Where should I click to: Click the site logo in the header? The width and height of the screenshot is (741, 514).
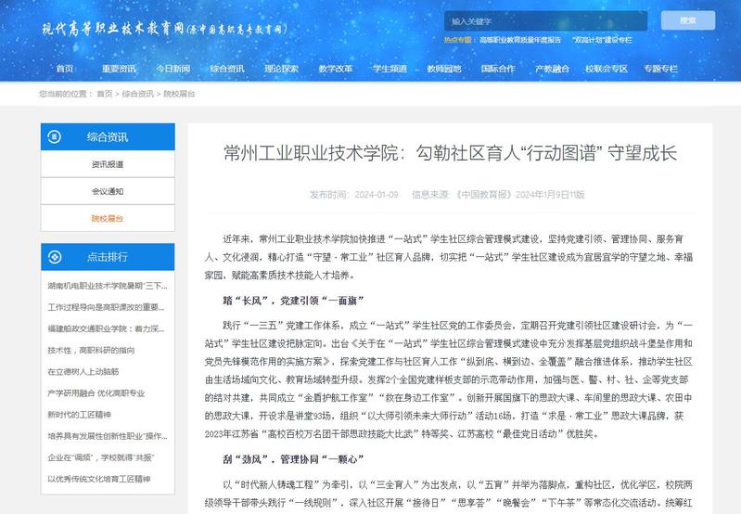[164, 29]
